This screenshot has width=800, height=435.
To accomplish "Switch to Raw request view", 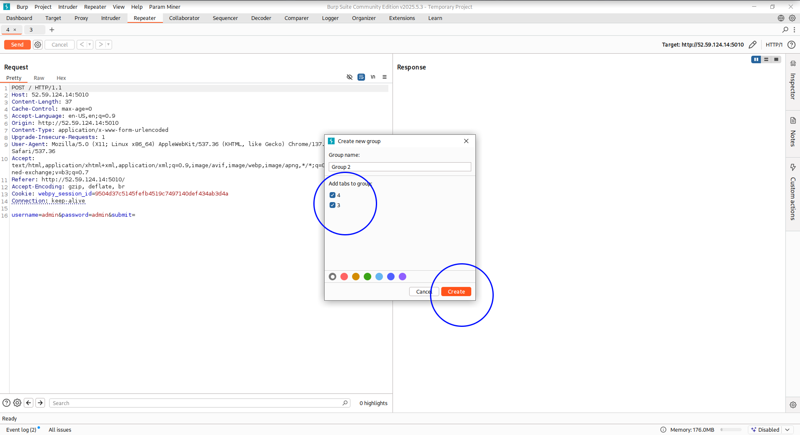I will [x=39, y=78].
